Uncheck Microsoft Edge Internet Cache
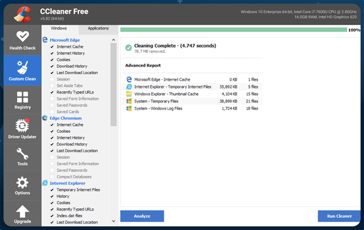This screenshot has width=364, height=230. click(x=52, y=47)
